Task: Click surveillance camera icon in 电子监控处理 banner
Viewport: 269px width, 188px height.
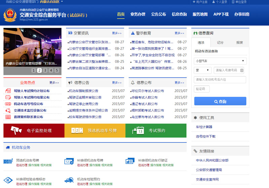Action: (16, 130)
